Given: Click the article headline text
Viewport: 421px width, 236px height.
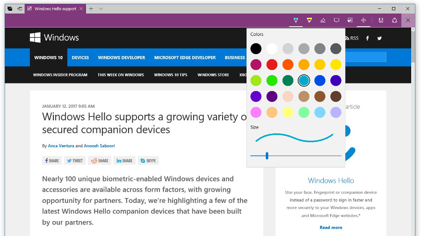Looking at the screenshot, I should point(144,123).
